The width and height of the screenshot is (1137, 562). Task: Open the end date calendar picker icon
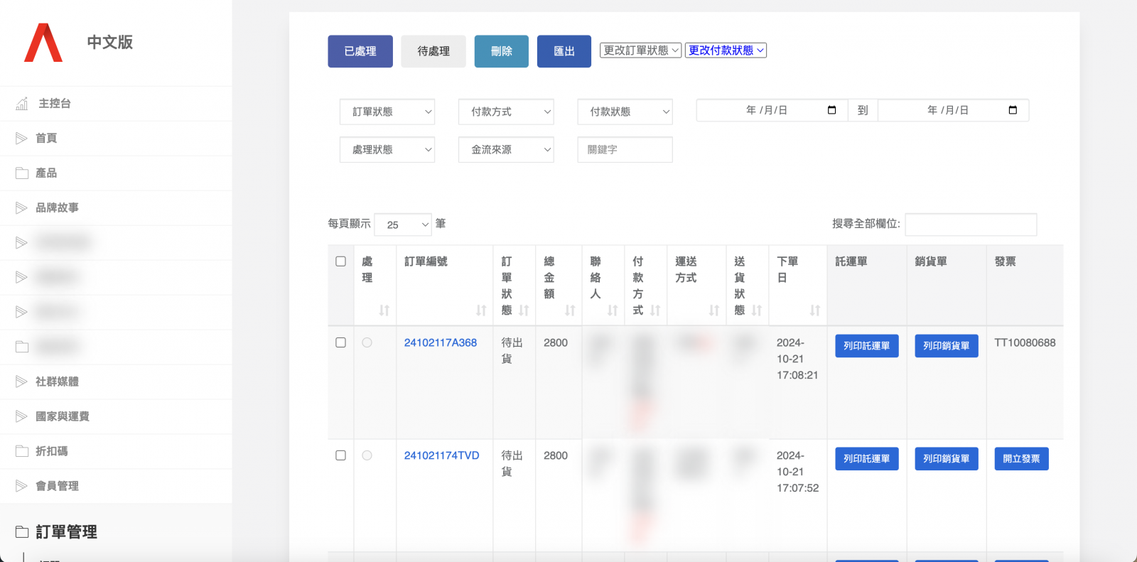click(1013, 110)
